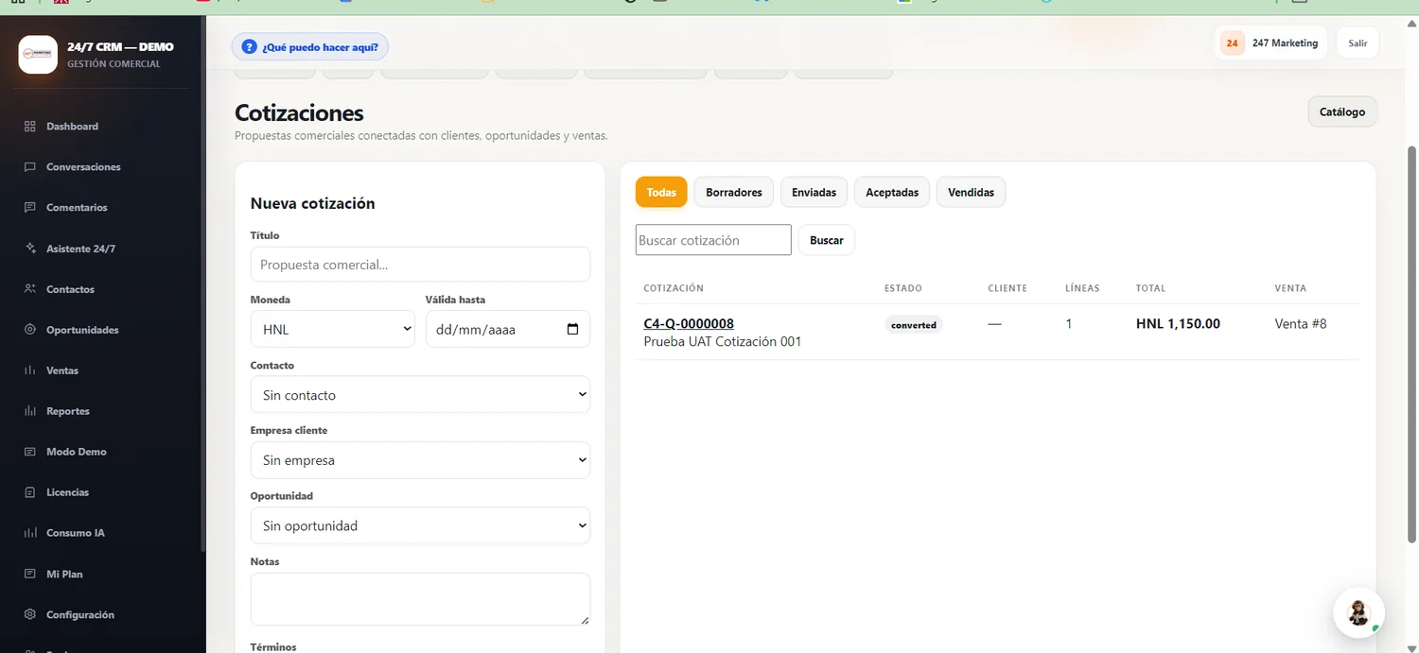Click the Configuración gear icon
The height and width of the screenshot is (653, 1419).
[29, 614]
